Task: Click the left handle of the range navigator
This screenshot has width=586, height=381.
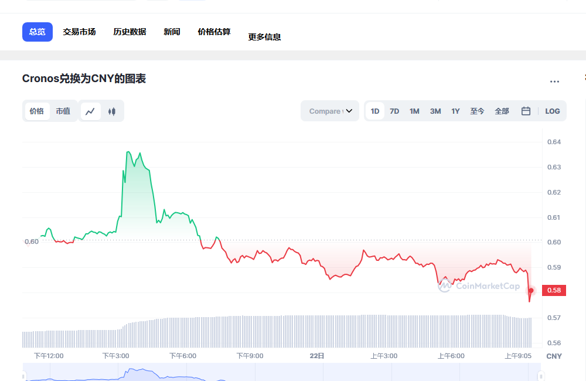Action: 23,376
